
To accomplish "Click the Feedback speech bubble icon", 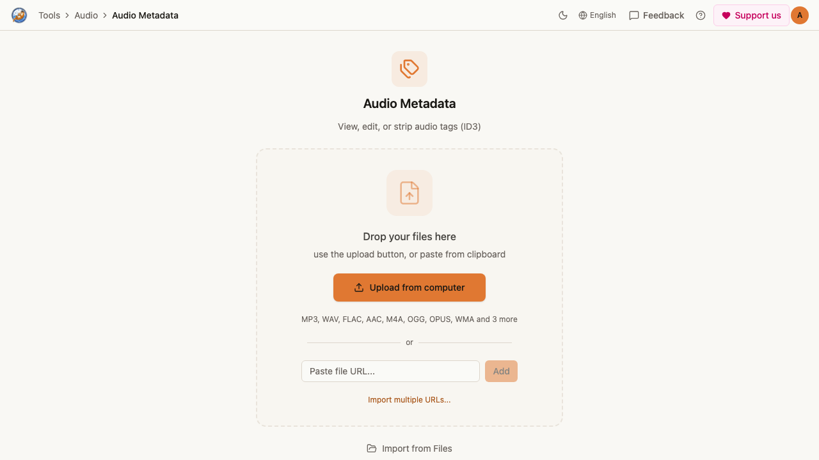I will pos(634,15).
